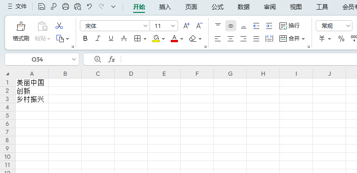This screenshot has width=357, height=173.
Task: Apply the red font color
Action: 174,39
